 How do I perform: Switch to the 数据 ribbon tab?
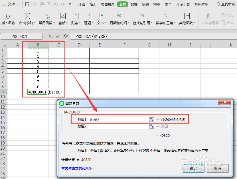point(134,4)
